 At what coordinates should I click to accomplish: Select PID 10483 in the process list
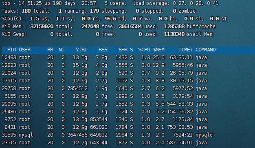tap(9, 57)
